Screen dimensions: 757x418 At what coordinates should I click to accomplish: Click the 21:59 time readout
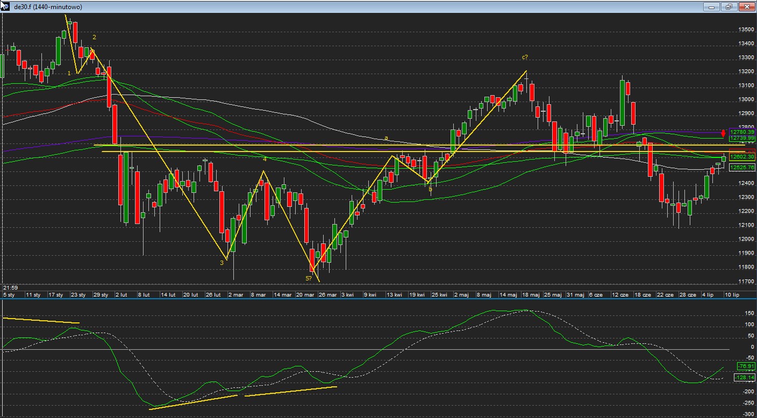pyautogui.click(x=10, y=287)
